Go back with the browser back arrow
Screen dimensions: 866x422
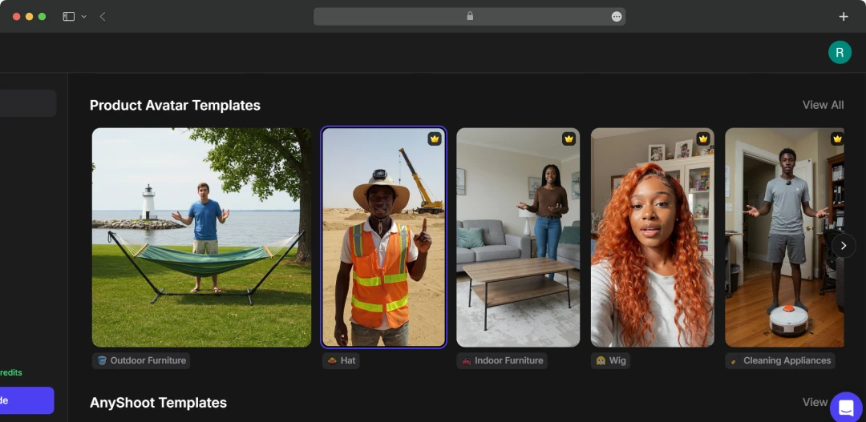(103, 17)
